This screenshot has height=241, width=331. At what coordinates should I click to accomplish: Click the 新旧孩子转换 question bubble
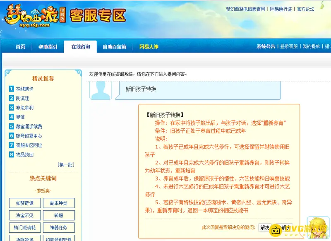click(198, 90)
